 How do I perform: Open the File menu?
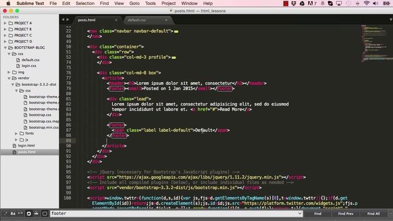pos(53,4)
